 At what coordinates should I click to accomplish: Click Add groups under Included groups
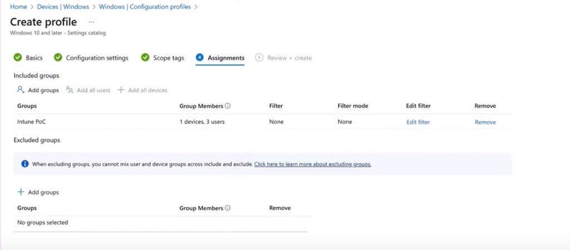click(38, 90)
